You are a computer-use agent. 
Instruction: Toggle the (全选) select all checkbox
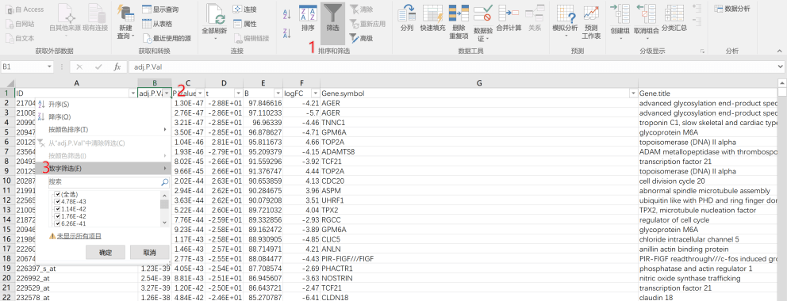click(58, 194)
